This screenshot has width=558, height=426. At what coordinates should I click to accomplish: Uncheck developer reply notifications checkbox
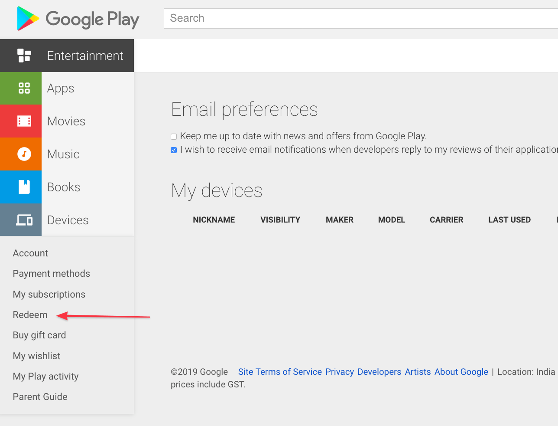(174, 150)
